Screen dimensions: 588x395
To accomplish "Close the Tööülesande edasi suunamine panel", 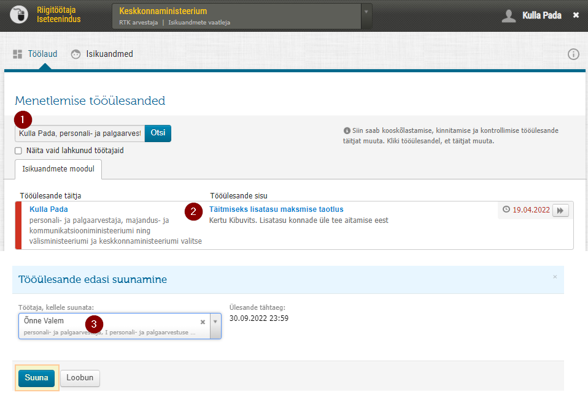I will pyautogui.click(x=555, y=277).
